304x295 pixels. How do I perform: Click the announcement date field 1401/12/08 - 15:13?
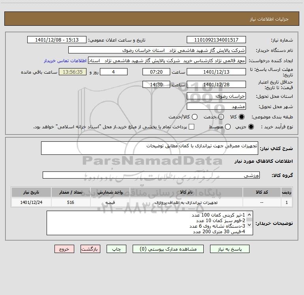[x=57, y=40]
